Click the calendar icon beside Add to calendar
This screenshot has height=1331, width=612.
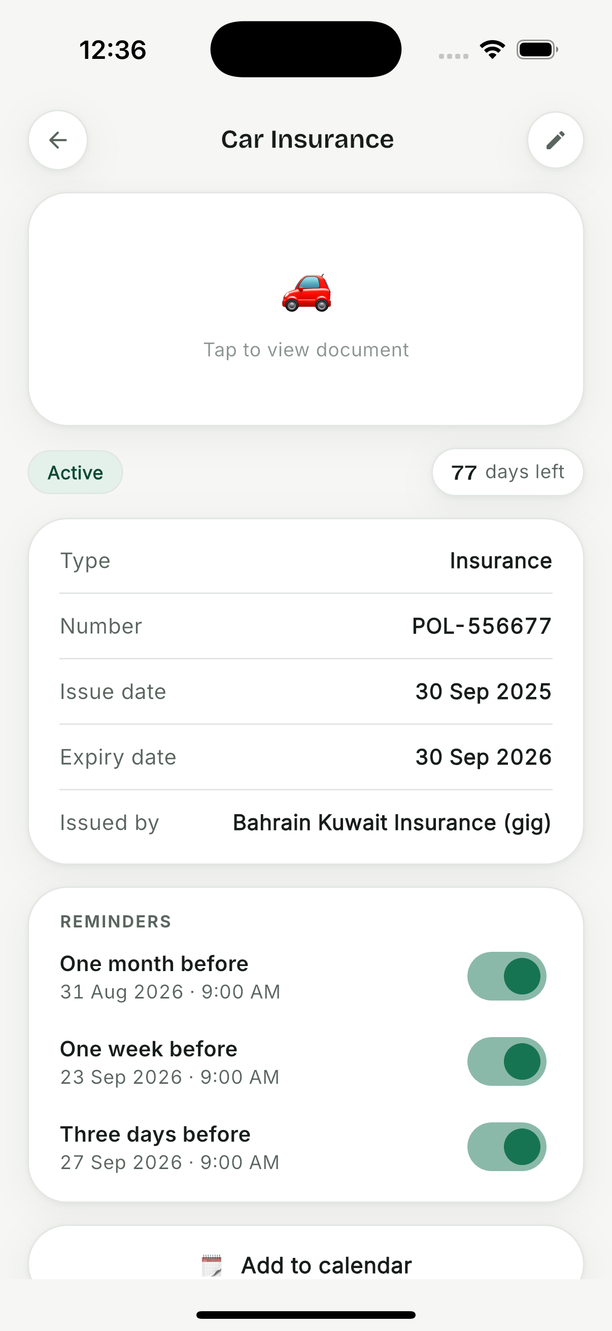pos(211,1266)
